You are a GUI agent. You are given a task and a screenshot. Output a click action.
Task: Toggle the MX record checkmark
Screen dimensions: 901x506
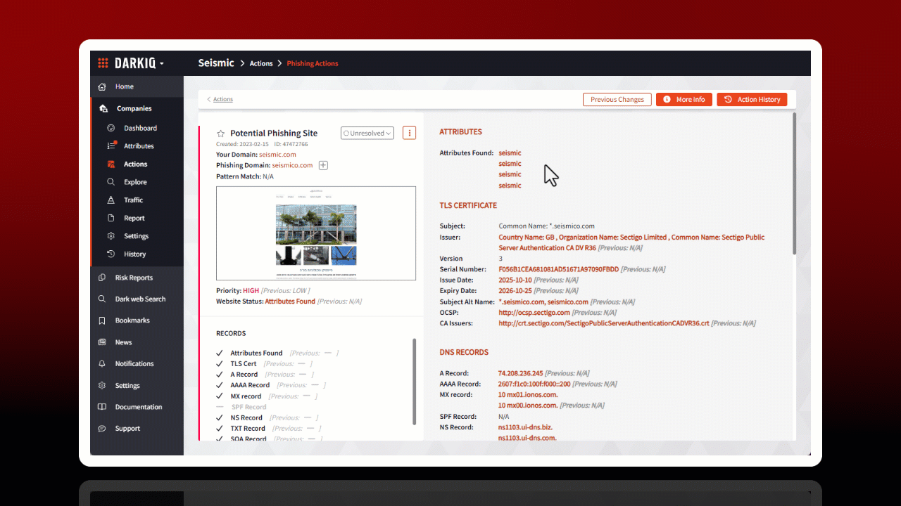click(220, 396)
